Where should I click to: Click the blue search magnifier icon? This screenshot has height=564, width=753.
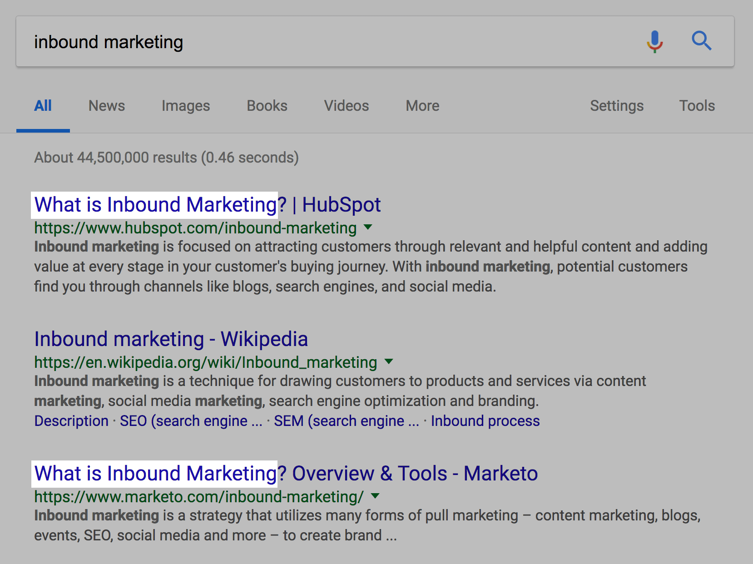point(701,41)
